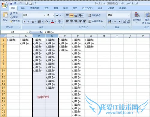The image size is (150, 117).
Task: Switch to the 公式 ribbon tab
Action: click(x=46, y=8)
